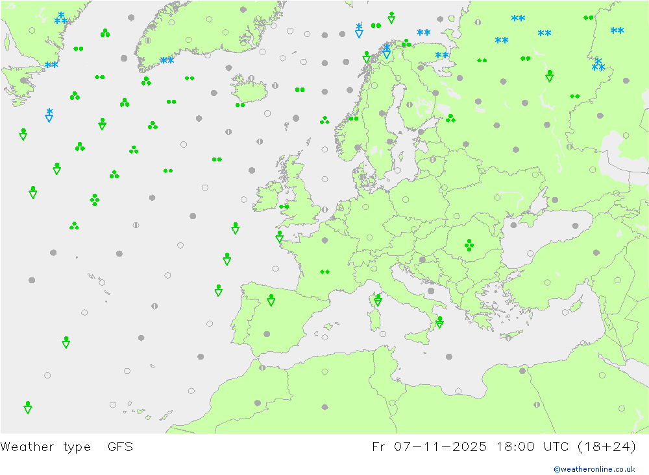This screenshot has width=649, height=475.
Task: Select the two-dot rain symbol below Iceland
Action: 240,105
